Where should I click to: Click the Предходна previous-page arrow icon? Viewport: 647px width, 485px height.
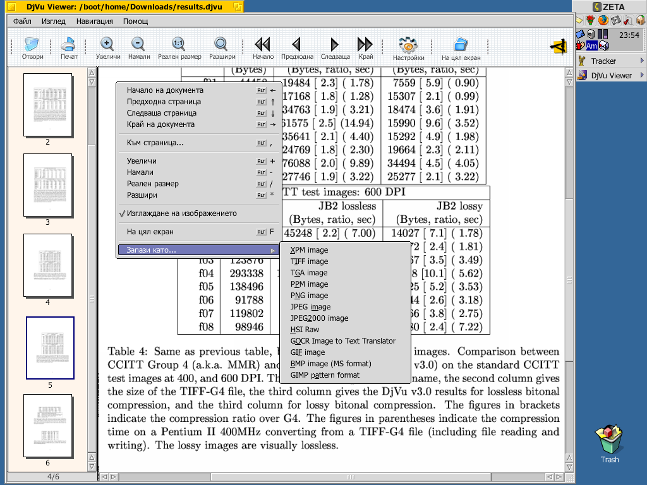point(296,44)
